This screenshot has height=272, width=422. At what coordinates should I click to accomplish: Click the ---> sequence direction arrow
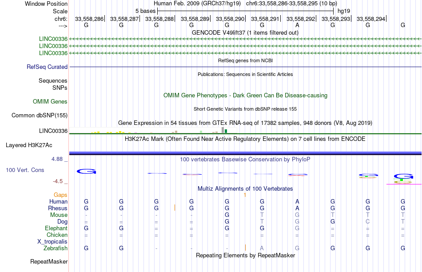tap(63, 26)
